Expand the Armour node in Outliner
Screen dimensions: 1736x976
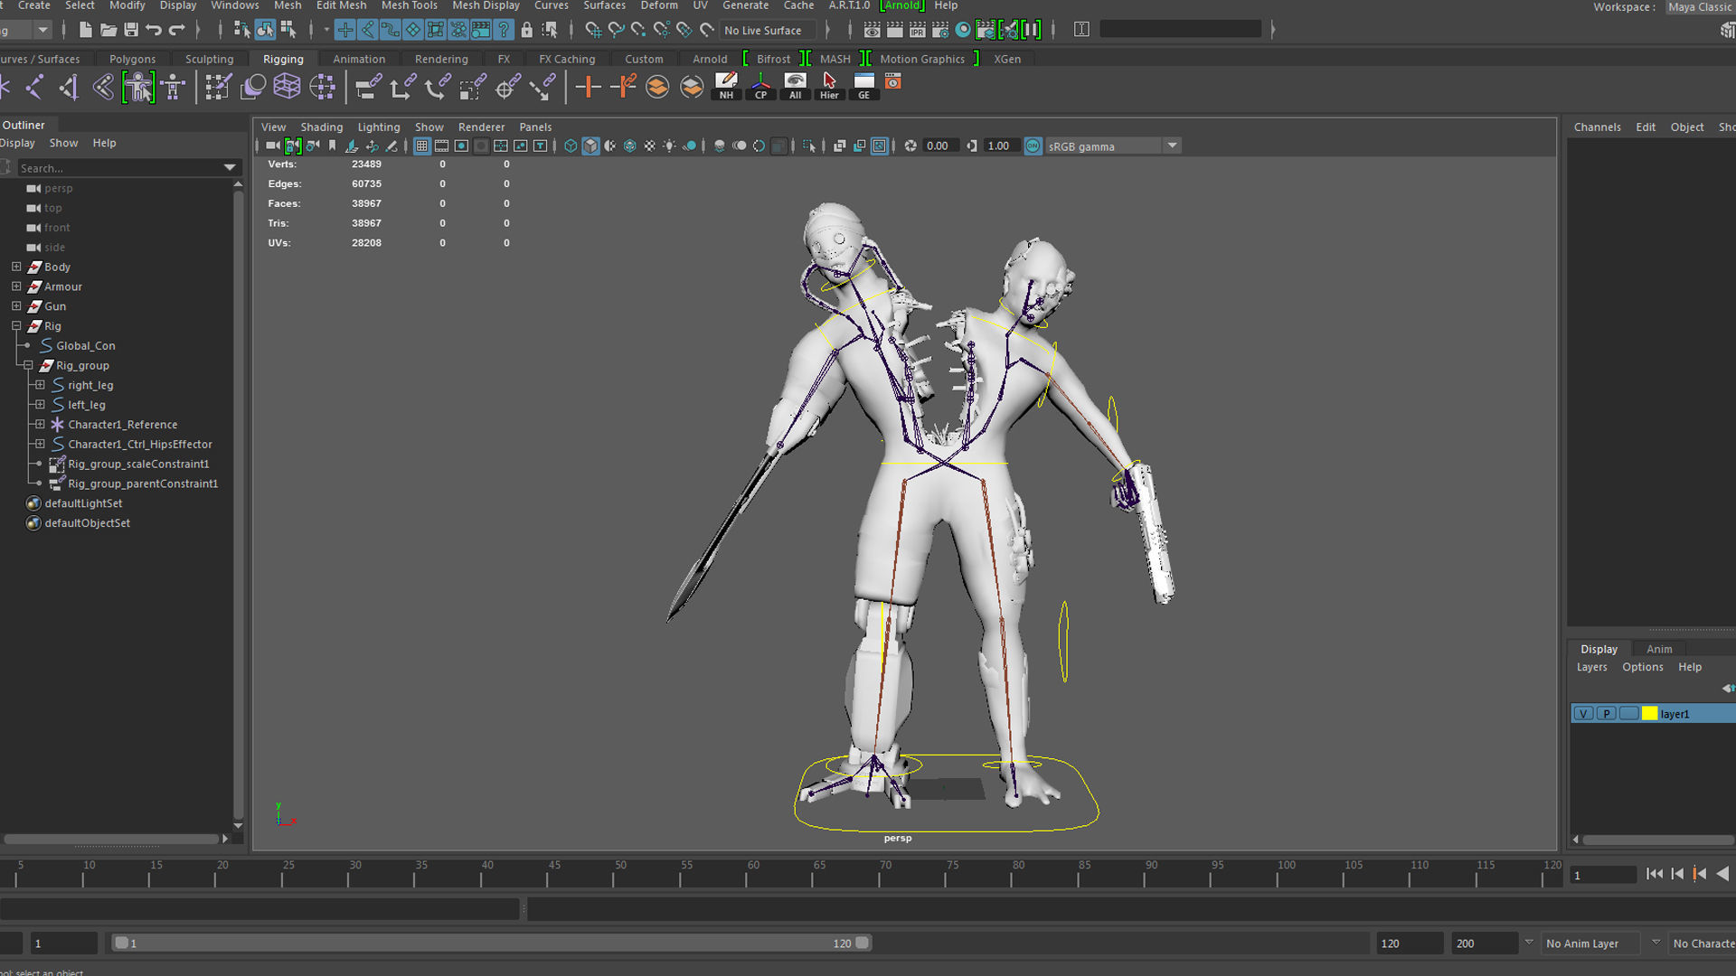point(16,286)
